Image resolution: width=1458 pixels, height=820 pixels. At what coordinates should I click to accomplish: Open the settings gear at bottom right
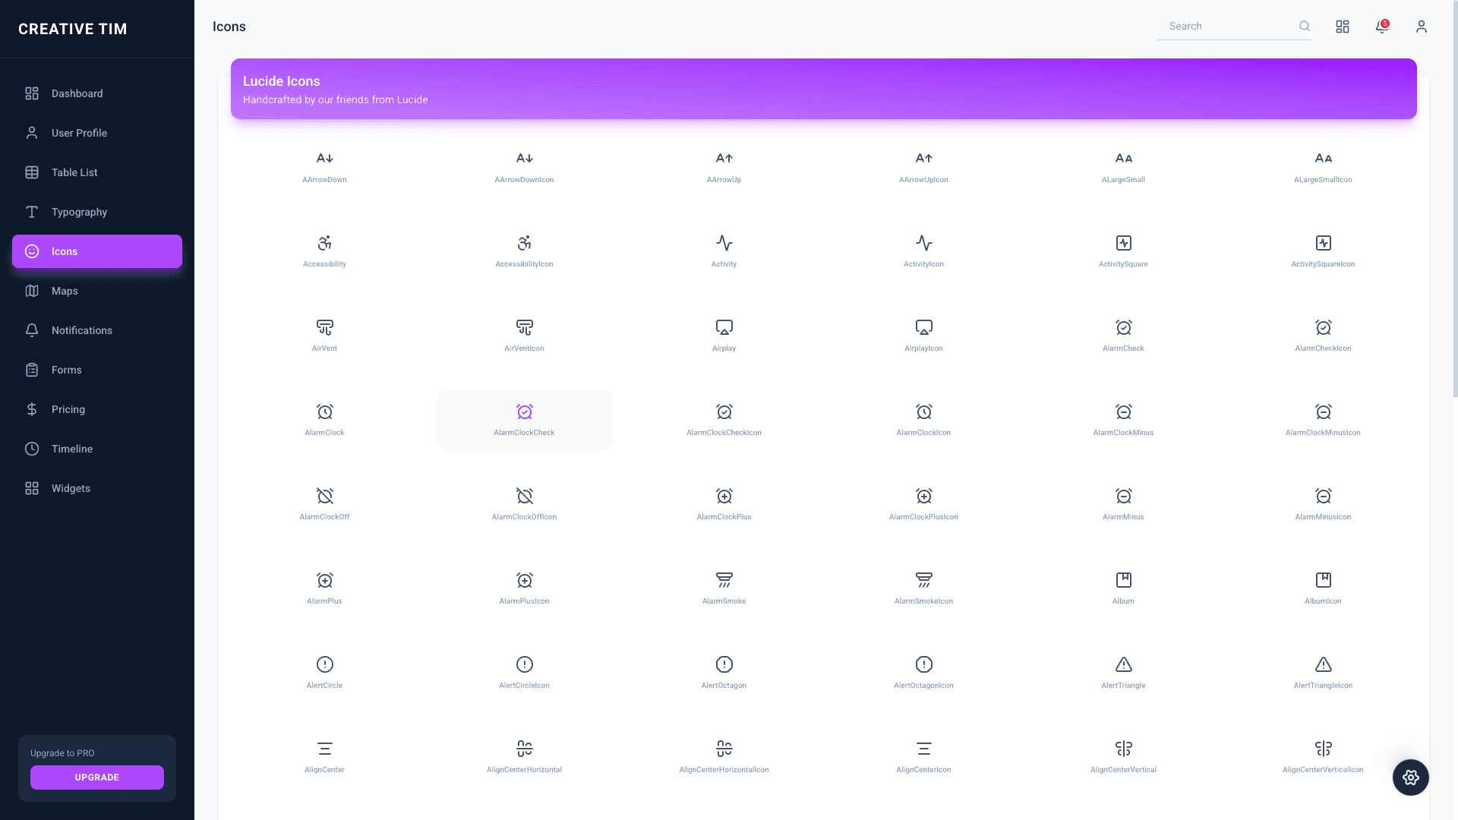[x=1410, y=777]
